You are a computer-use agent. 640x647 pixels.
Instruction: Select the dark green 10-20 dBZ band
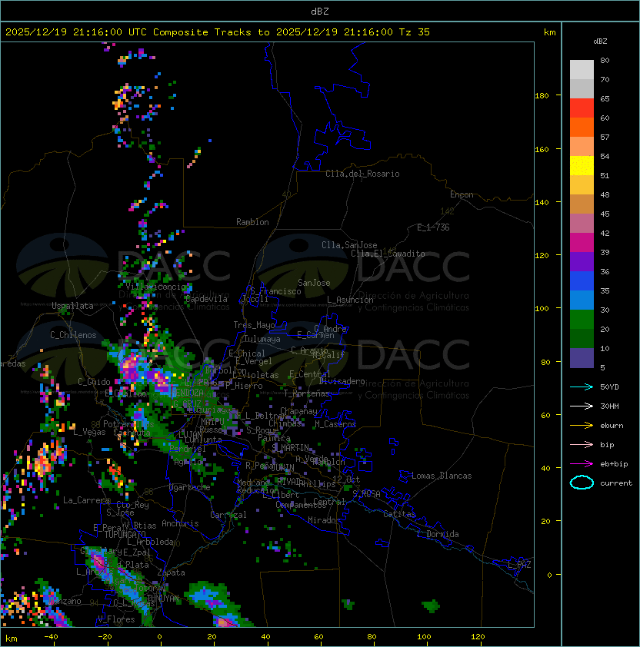[x=582, y=338]
